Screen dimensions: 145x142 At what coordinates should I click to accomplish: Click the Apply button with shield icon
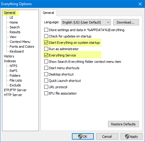pos(131,137)
